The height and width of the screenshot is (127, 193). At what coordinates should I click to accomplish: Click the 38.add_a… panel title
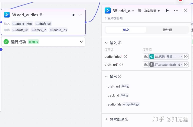[x=123, y=11]
